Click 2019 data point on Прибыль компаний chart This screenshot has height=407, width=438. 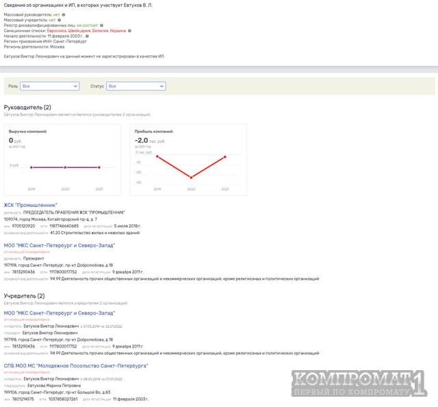(157, 156)
